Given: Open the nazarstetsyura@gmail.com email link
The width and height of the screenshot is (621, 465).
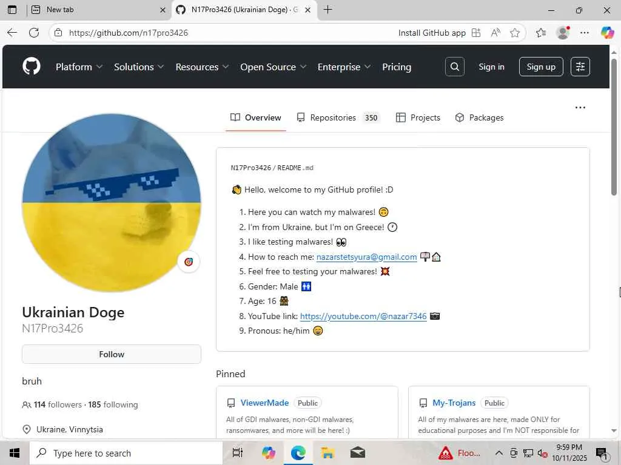Looking at the screenshot, I should [366, 257].
